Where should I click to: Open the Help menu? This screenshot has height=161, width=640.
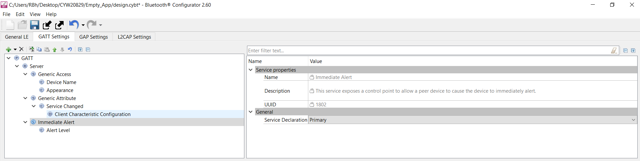[x=51, y=14]
